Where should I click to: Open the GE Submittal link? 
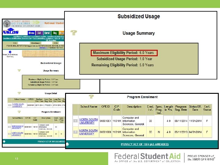pos(51,40)
